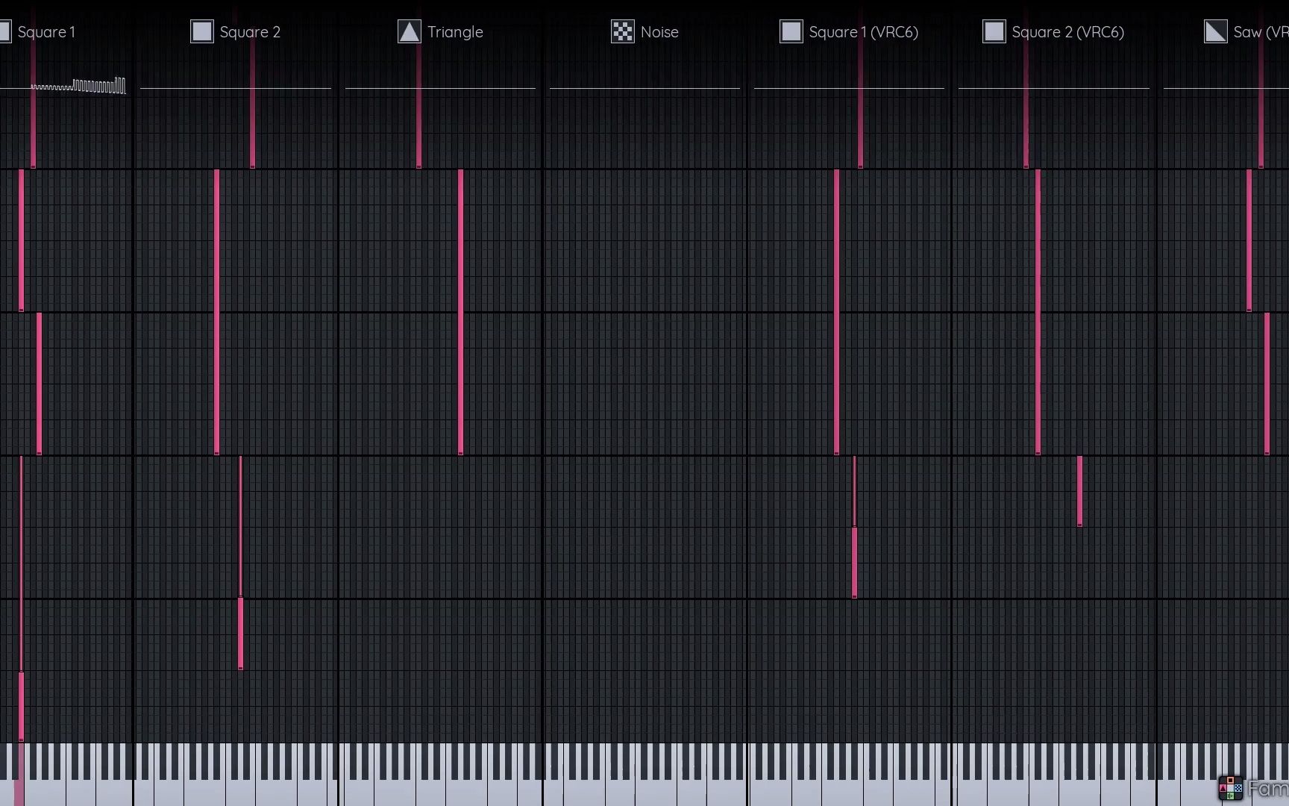Click the FamiStudio logo icon
The width and height of the screenshot is (1289, 806).
[1231, 788]
